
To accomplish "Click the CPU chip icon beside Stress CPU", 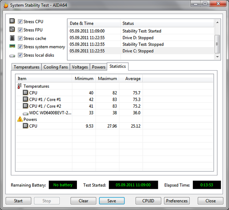I will 12,21.
